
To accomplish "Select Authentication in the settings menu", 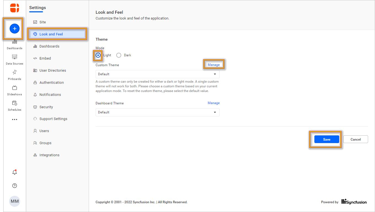I will [52, 82].
